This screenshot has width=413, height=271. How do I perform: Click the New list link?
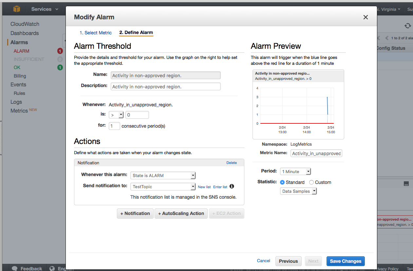[x=204, y=187]
